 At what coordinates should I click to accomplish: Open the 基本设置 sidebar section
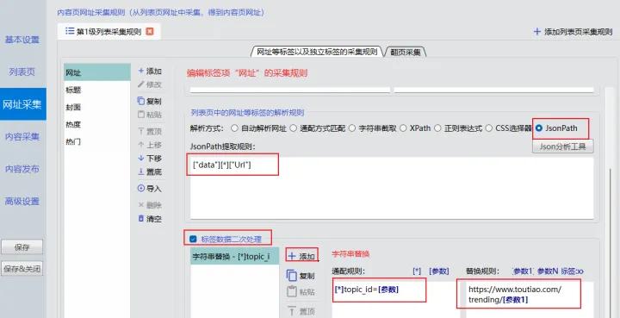click(22, 40)
